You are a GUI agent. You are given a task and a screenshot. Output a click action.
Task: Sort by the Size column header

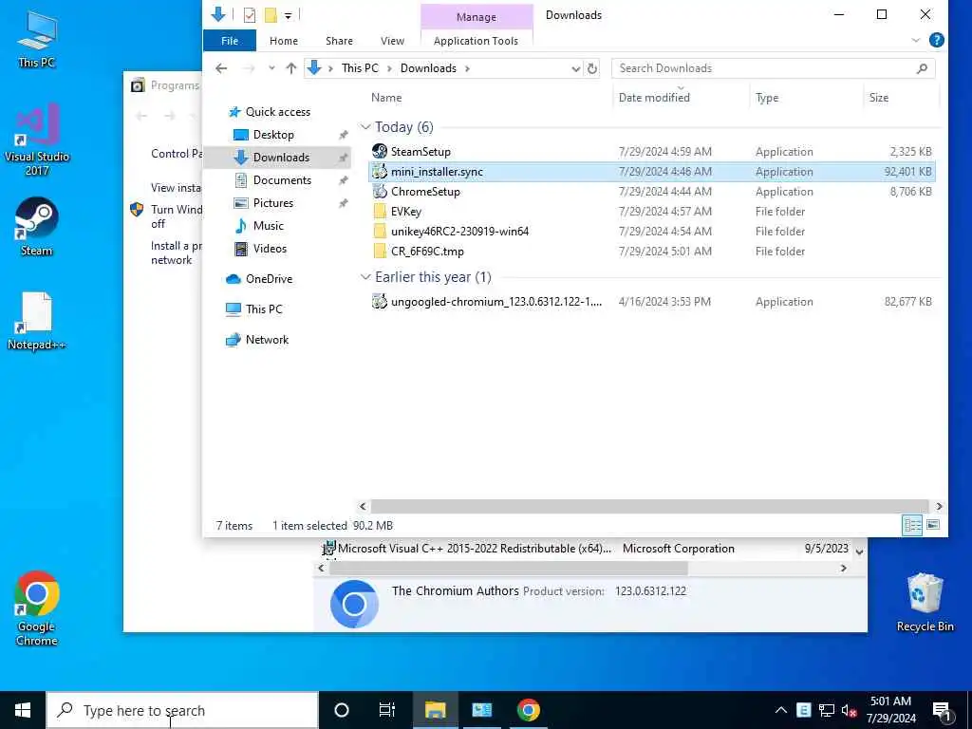tap(878, 98)
